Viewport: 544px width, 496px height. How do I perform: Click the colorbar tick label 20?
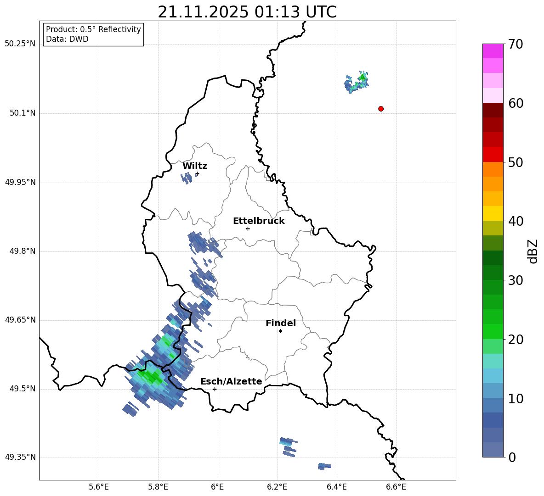click(516, 340)
